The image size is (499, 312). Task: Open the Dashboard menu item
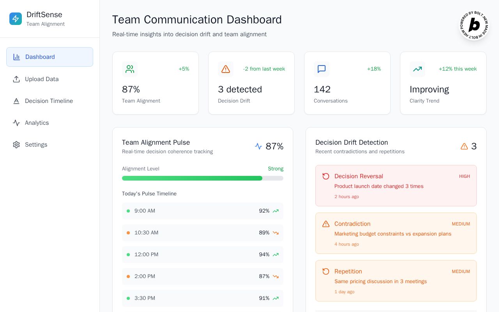[x=50, y=57]
